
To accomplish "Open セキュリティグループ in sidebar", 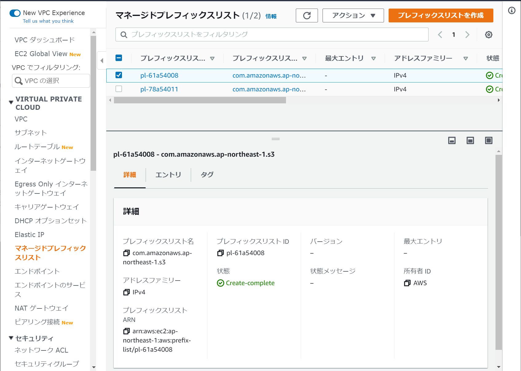I will 47,364.
